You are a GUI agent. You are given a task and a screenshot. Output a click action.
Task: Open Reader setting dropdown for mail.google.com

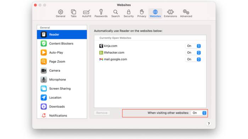193,59
